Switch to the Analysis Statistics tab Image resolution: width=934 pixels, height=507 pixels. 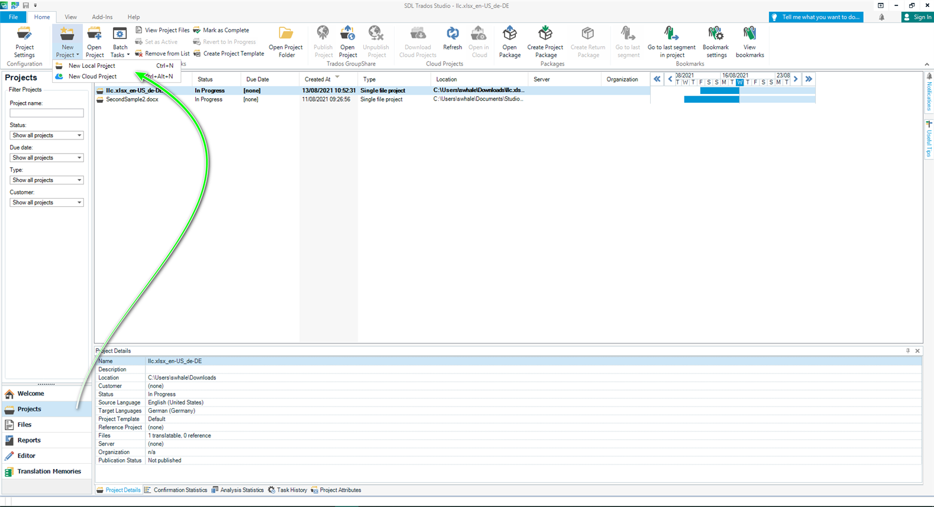238,490
